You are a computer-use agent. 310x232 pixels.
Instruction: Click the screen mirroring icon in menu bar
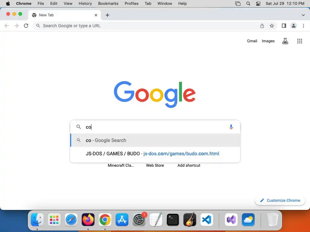(x=238, y=4)
